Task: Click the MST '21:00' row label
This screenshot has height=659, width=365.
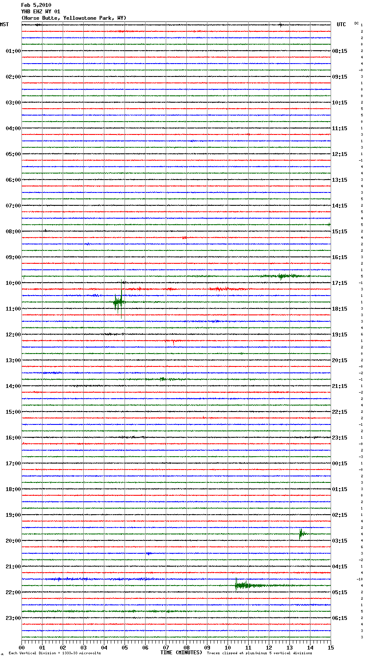Action: click(x=13, y=567)
